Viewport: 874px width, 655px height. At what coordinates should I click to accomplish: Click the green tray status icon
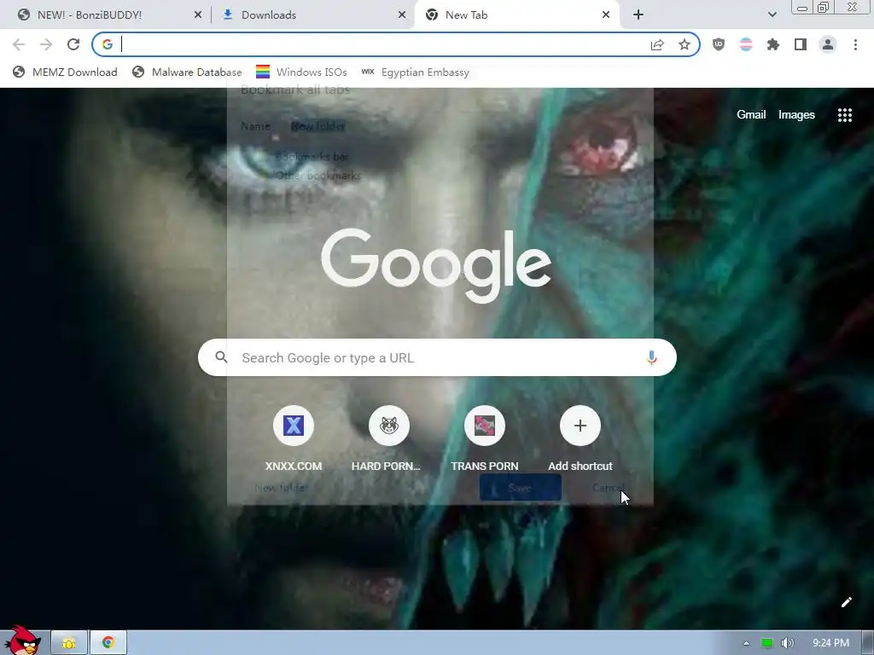pyautogui.click(x=767, y=643)
